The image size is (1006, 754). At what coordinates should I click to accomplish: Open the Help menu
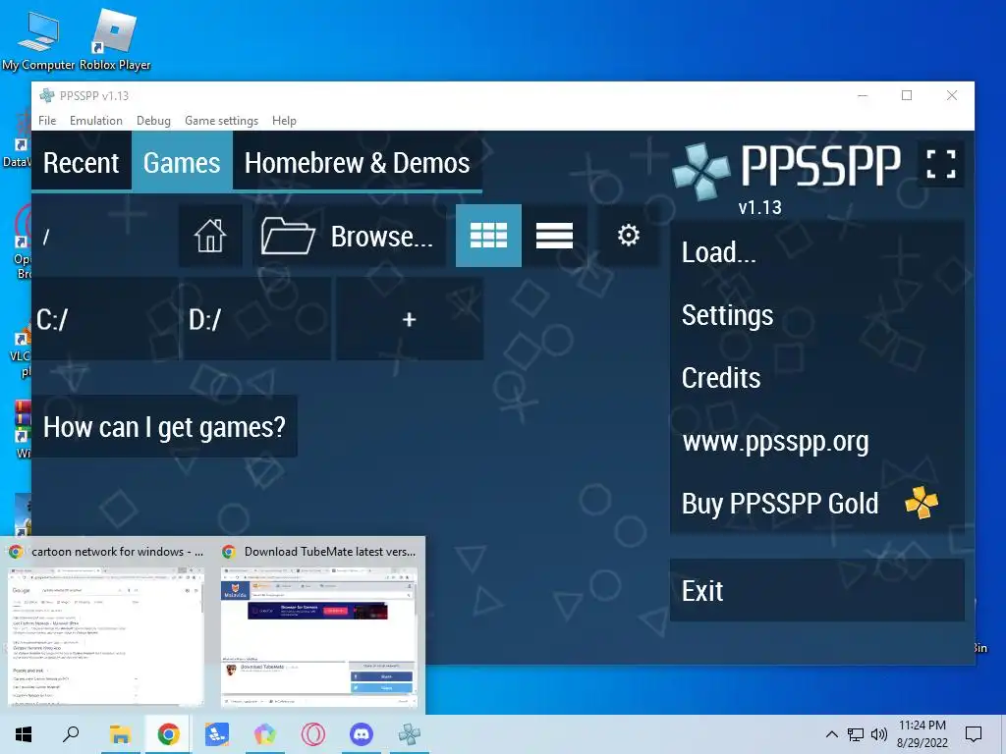(x=284, y=121)
